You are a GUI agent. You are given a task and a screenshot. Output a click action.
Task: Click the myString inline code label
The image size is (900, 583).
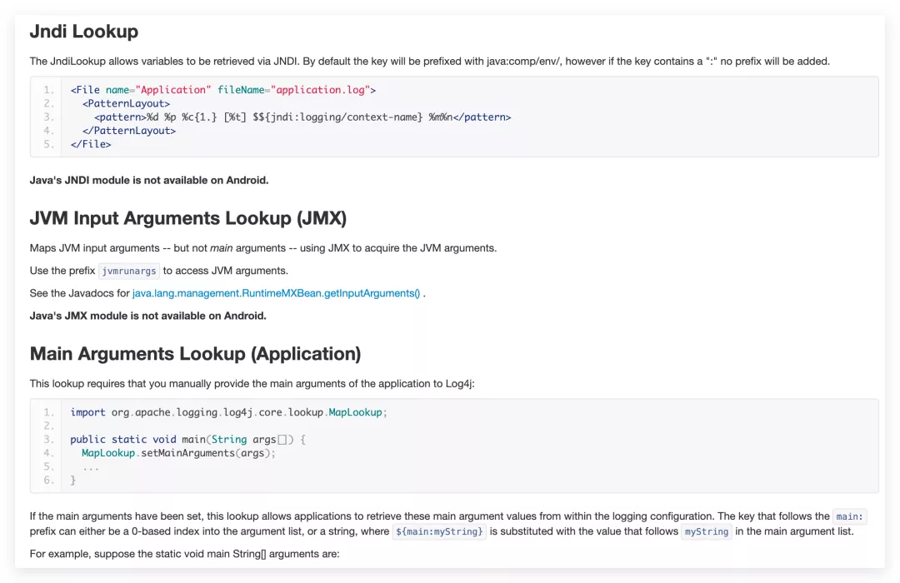706,531
